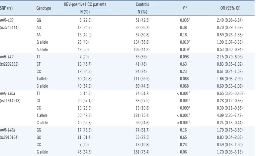The width and height of the screenshot is (256, 156).
Task: Click control count '134 (55.8)'
Action: pos(142,42)
